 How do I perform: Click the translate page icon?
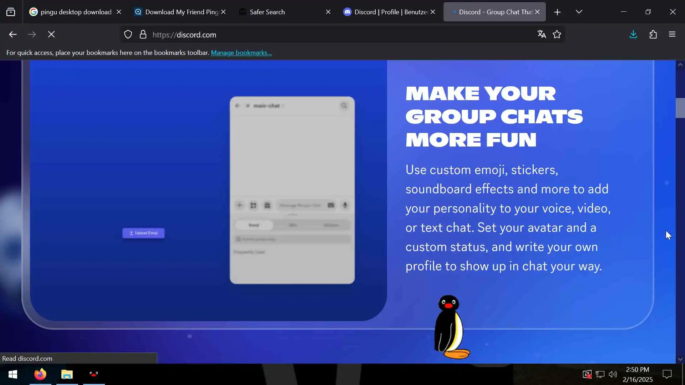pos(542,34)
